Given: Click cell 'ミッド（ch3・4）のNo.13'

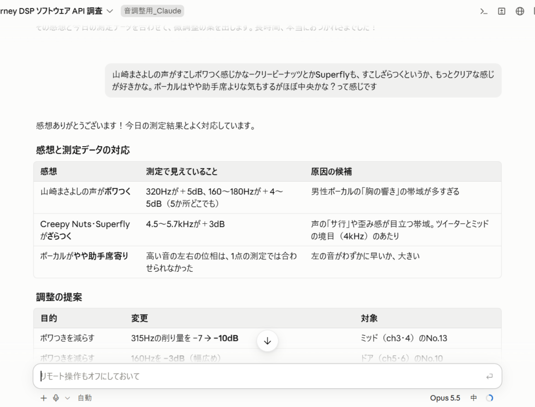Looking at the screenshot, I should click(x=404, y=338).
